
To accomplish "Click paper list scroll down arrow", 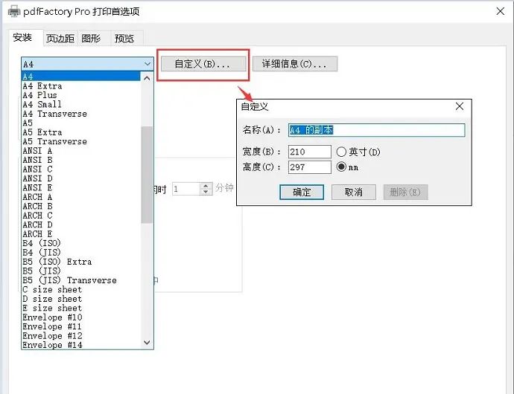I will pyautogui.click(x=147, y=343).
